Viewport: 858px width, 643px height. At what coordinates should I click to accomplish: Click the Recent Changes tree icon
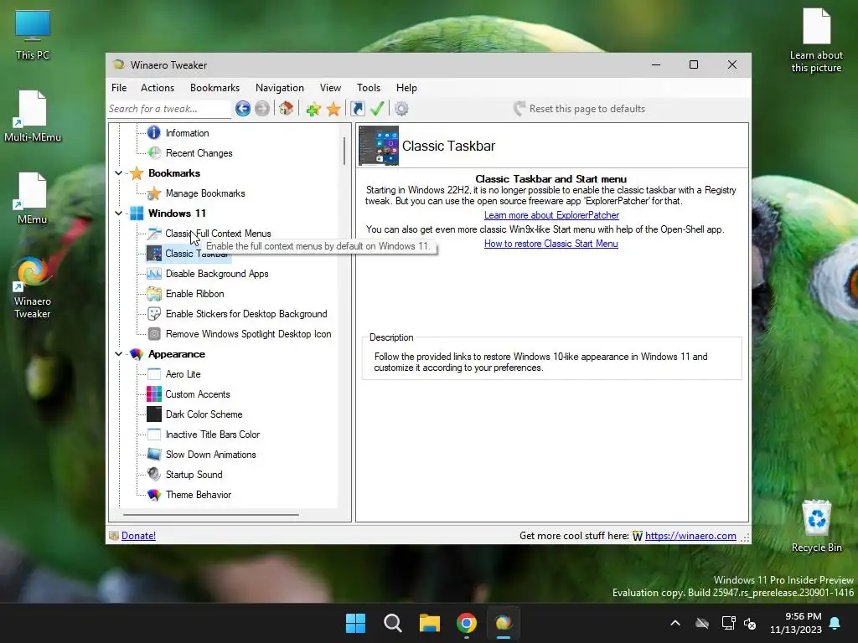click(154, 153)
